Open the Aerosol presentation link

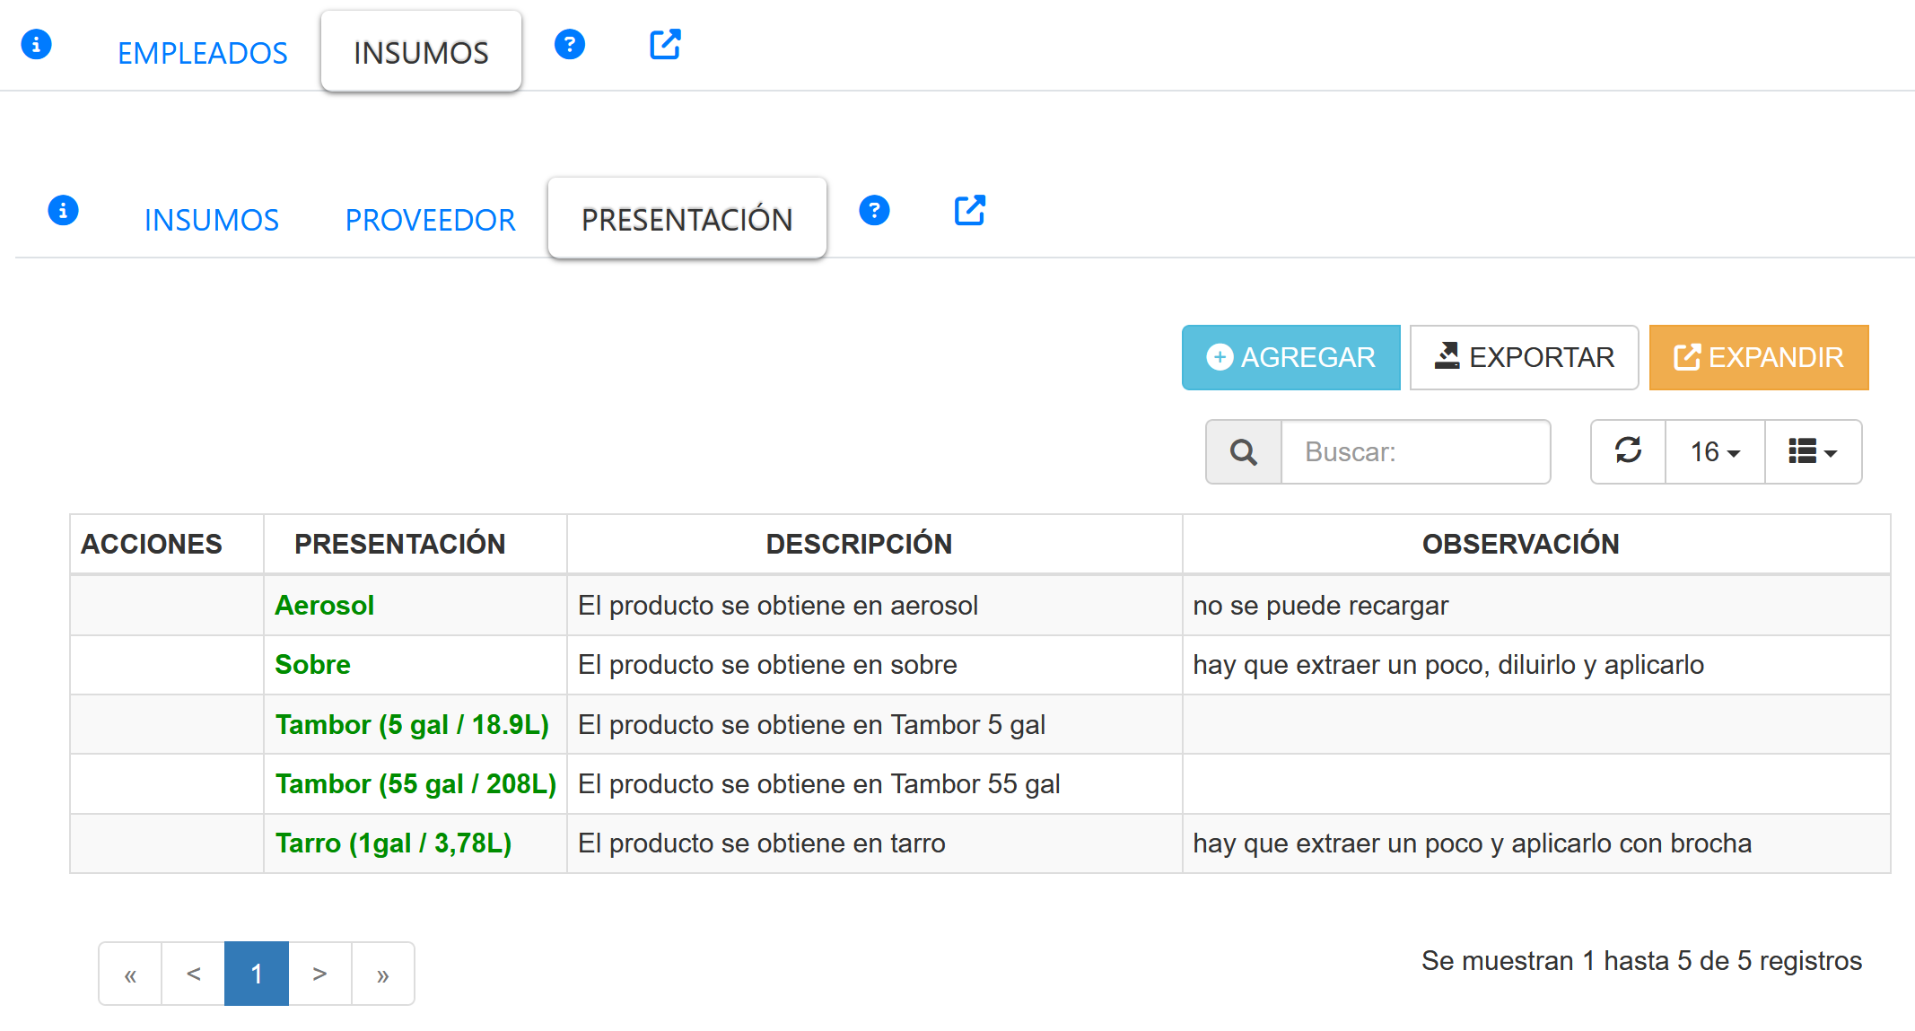(324, 606)
